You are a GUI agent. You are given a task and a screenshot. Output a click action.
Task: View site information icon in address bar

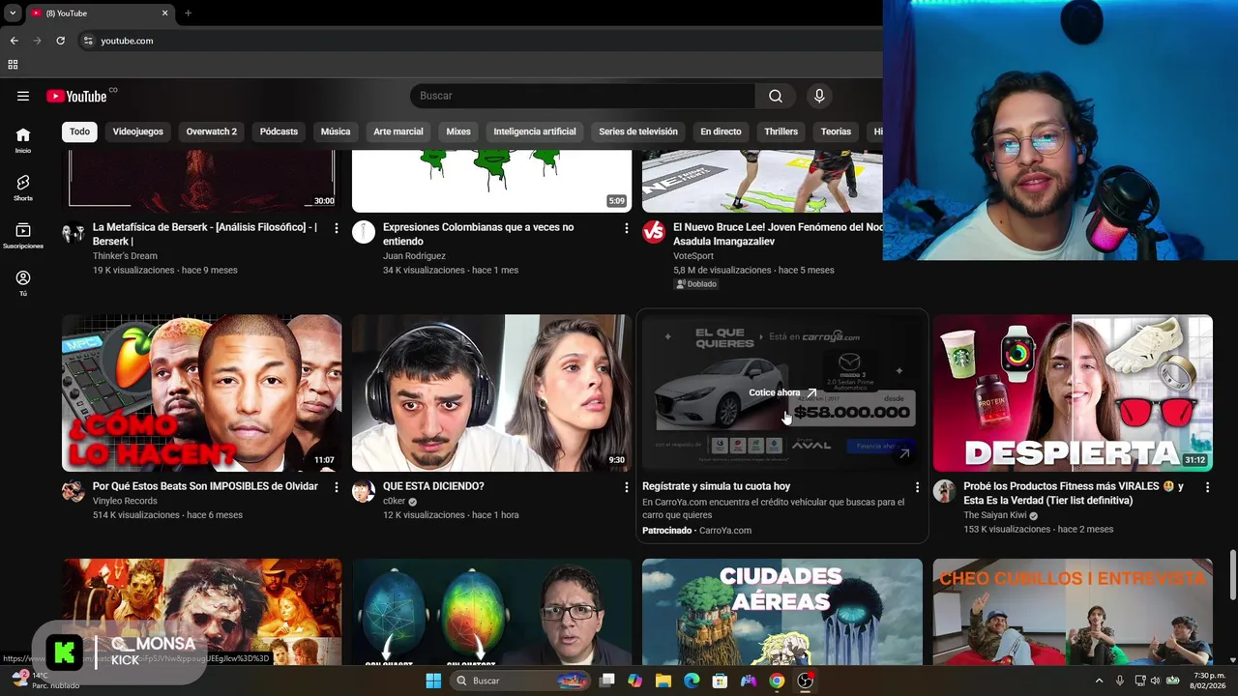(x=88, y=41)
